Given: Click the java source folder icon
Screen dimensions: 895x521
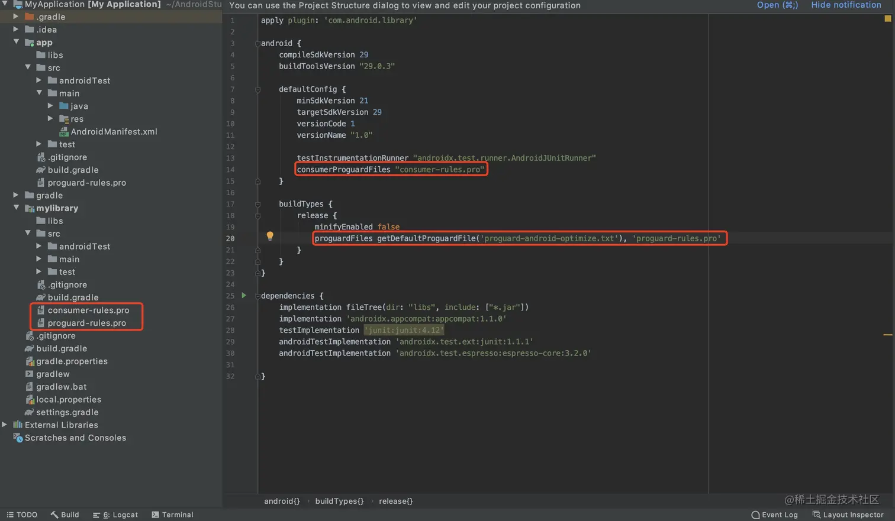Looking at the screenshot, I should (64, 106).
